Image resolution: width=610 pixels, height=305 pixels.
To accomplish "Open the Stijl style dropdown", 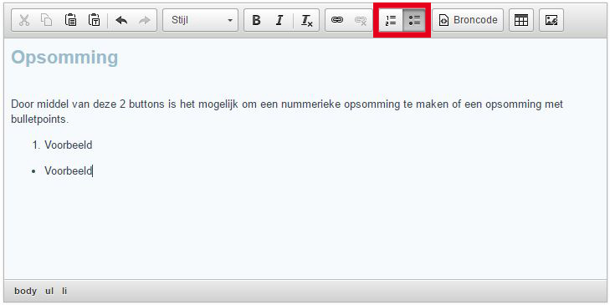I will [200, 20].
